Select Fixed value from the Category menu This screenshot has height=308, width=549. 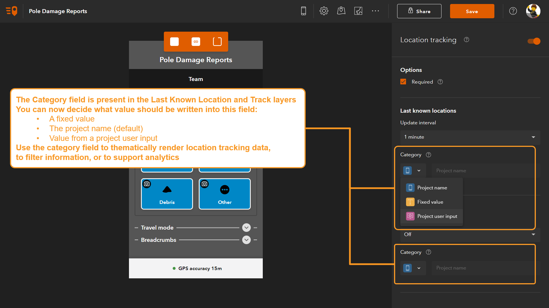(x=430, y=202)
